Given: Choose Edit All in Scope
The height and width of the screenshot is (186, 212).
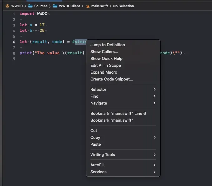Looking at the screenshot, I should 105,65.
